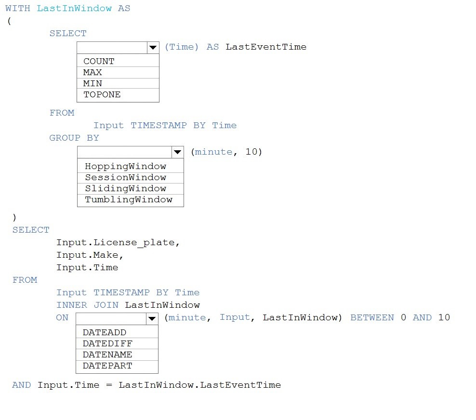Open the aggregate function dropdown arrow
Viewport: 476px width, 420px height.
click(153, 47)
